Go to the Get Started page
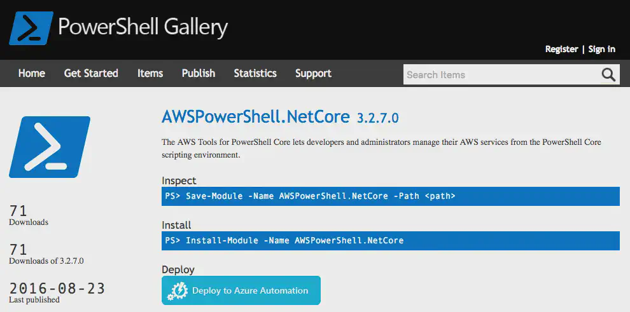630x312 pixels. click(91, 73)
